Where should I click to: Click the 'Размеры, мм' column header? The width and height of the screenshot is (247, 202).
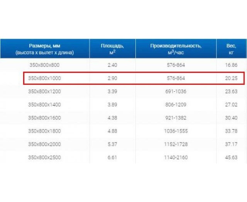[45, 49]
